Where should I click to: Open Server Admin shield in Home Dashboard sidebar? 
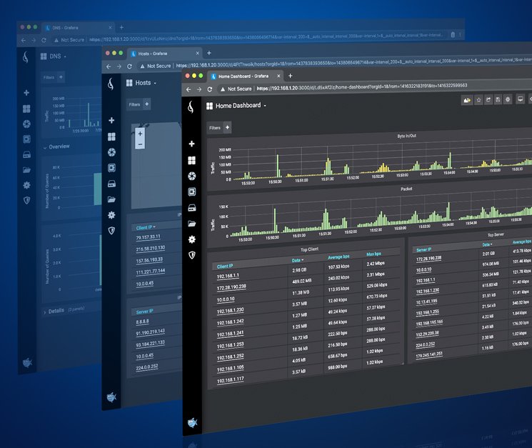tap(191, 255)
